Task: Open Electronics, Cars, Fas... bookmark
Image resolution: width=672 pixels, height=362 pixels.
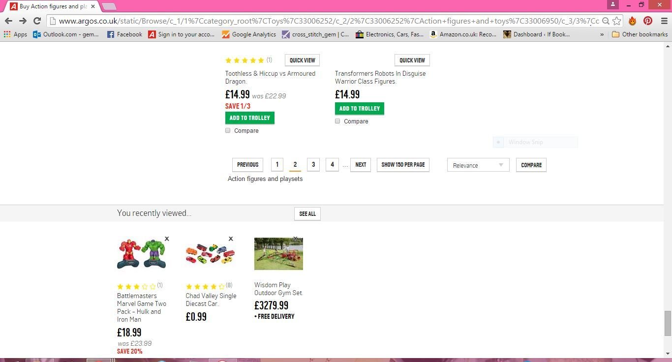Action: (390, 34)
